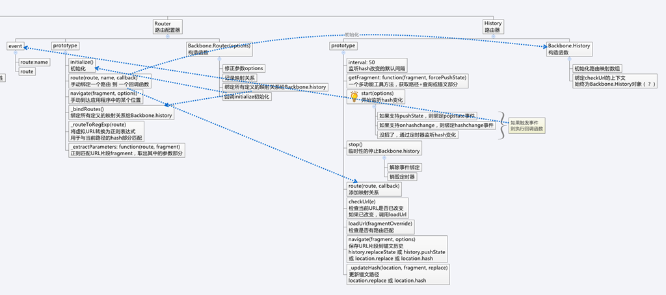666x295 pixels.
Task: Select Router's navigate(fragment, options) node
Action: point(106,96)
